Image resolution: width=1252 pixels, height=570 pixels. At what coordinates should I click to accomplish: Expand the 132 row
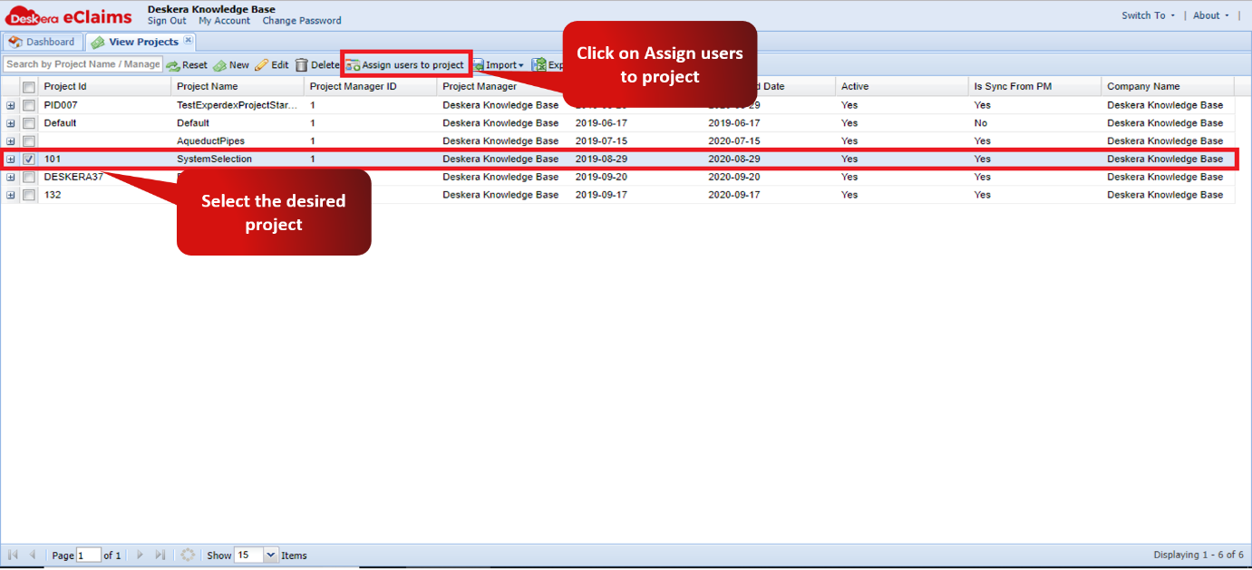[11, 195]
